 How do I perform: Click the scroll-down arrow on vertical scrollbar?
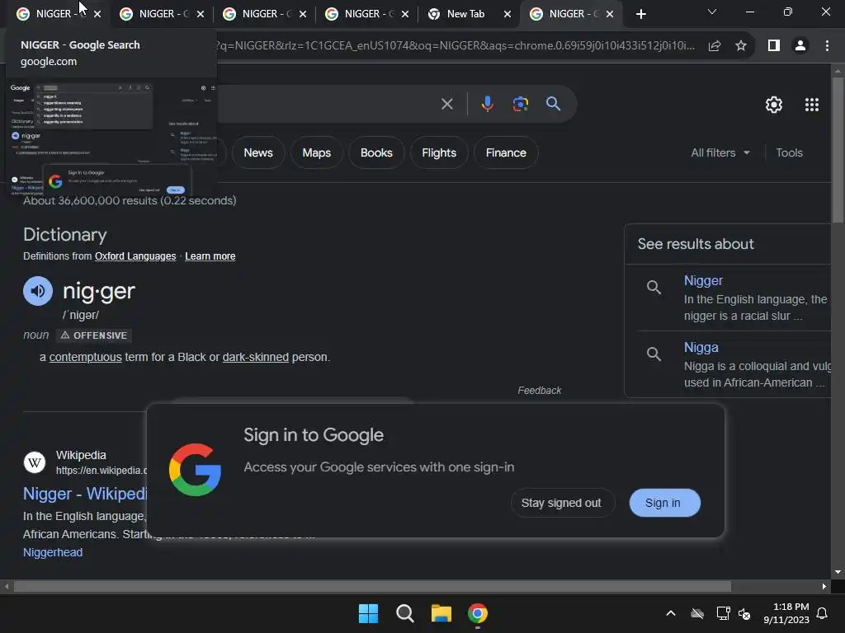(838, 572)
